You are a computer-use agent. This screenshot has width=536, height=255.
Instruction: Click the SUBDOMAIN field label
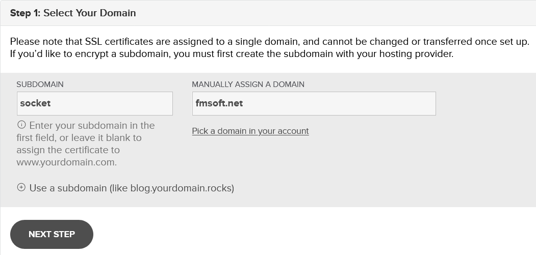click(x=40, y=84)
